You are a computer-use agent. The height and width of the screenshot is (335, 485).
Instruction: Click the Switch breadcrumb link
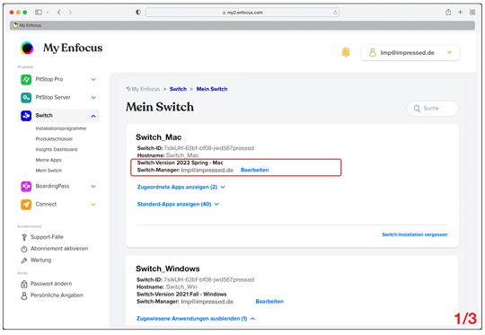coord(178,89)
